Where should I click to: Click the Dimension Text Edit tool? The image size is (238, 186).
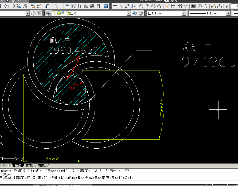click(x=220, y=6)
